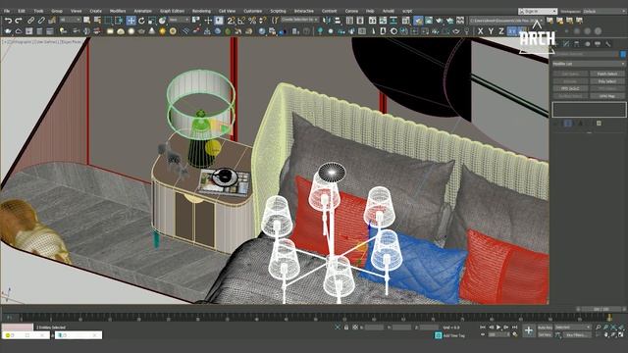Click the Add Time Tag icon
Image resolution: width=628 pixels, height=353 pixels.
[x=438, y=335]
